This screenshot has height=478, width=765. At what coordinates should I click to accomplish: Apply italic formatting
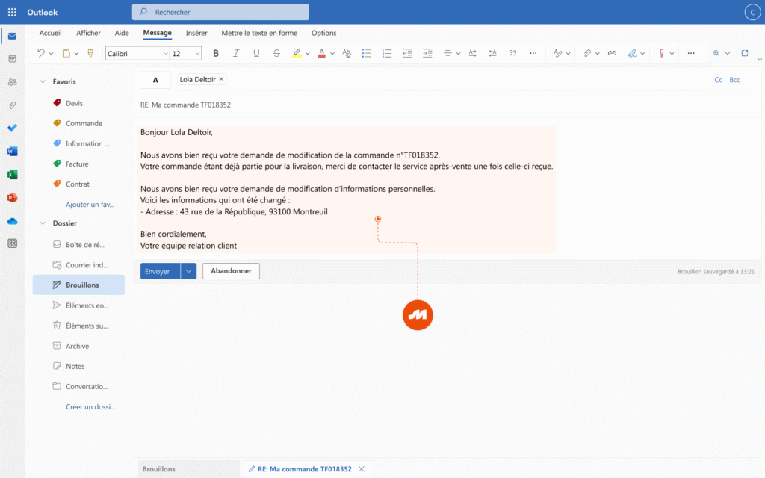point(235,53)
